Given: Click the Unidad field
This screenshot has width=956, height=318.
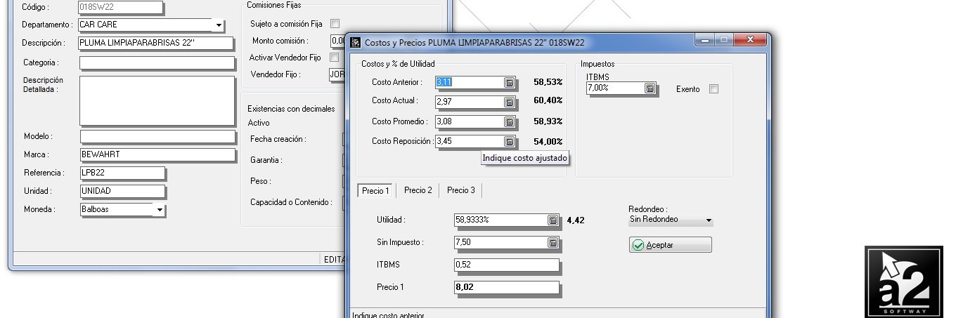Looking at the screenshot, I should 122,191.
